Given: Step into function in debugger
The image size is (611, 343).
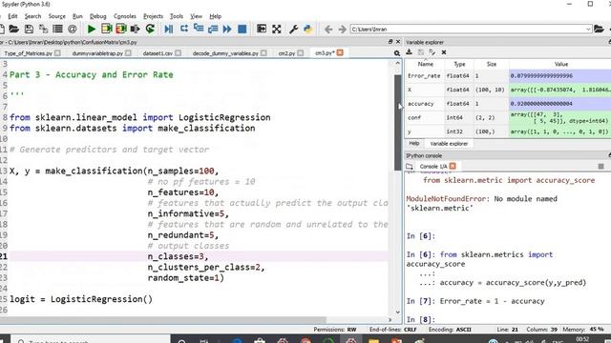Looking at the screenshot, I should pyautogui.click(x=199, y=29).
